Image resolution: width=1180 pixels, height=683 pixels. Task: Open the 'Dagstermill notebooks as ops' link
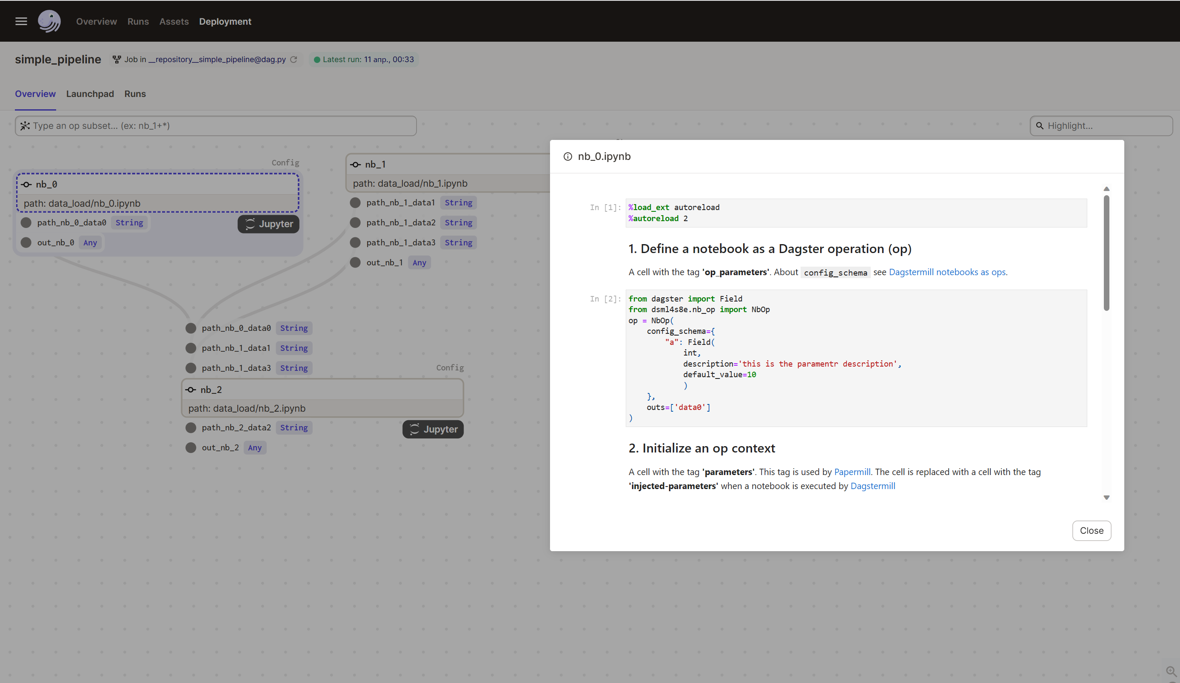pos(947,272)
